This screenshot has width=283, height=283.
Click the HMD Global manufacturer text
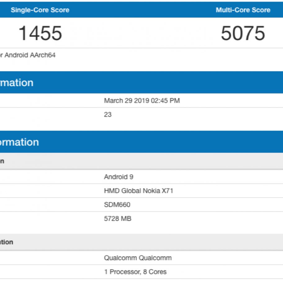click(x=122, y=191)
